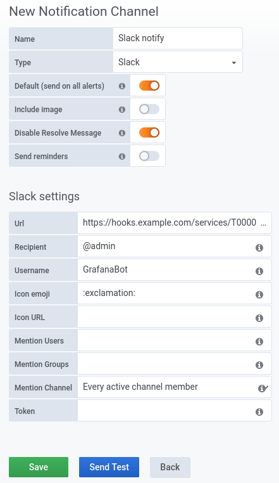The width and height of the screenshot is (279, 483).
Task: Click info icon beside Send reminders
Action: (x=122, y=156)
